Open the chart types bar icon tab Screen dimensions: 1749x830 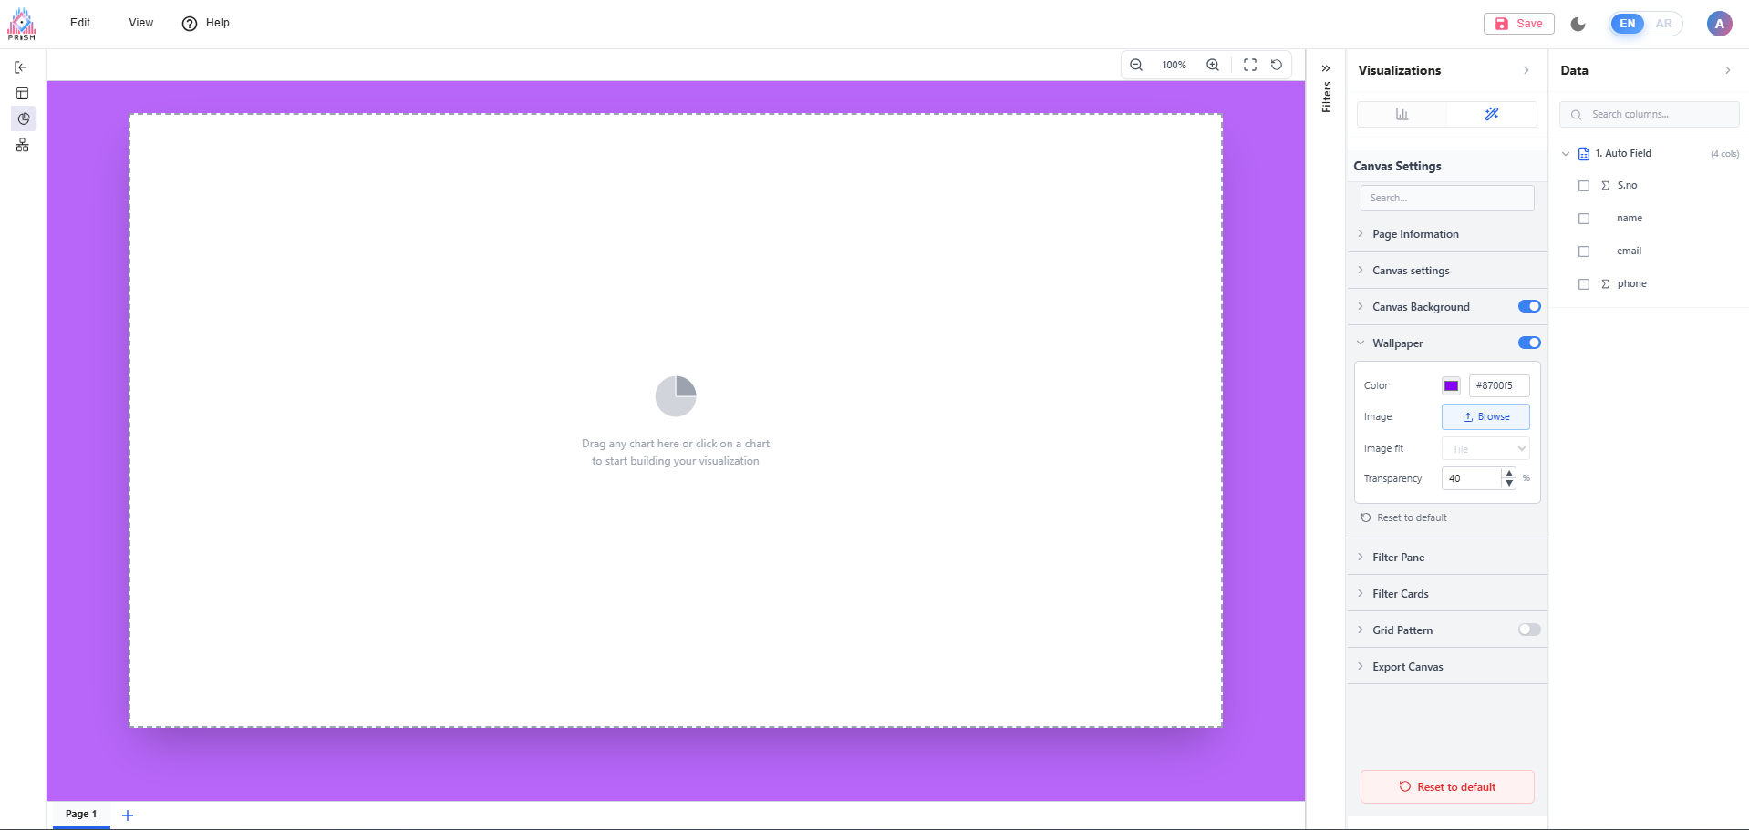tap(1402, 114)
